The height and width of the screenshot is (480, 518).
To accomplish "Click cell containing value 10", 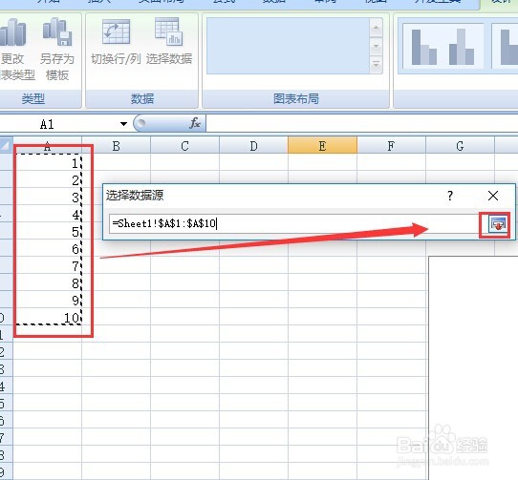I will pyautogui.click(x=47, y=317).
